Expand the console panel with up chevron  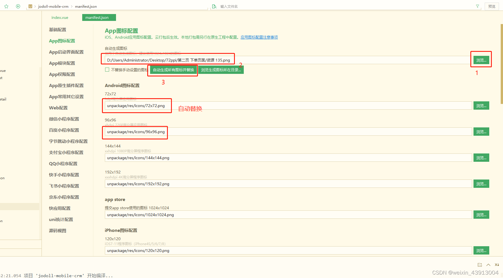tap(488, 265)
